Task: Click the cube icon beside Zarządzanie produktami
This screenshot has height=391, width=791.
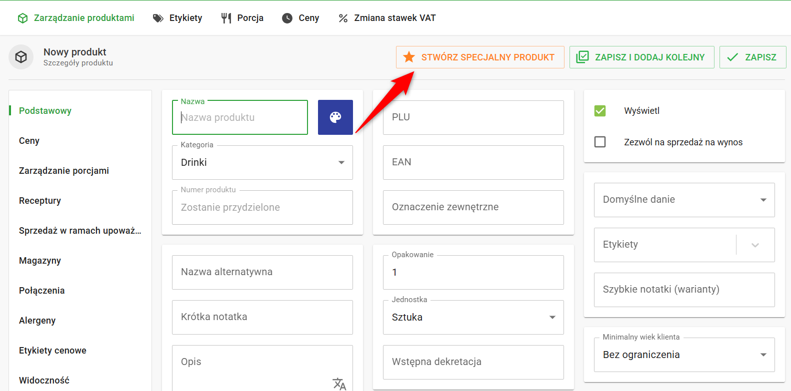Action: [x=22, y=18]
